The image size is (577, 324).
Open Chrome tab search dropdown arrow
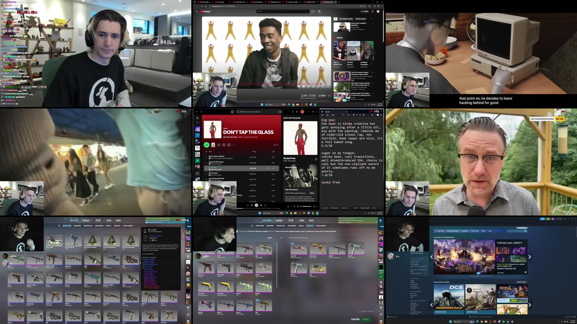(x=195, y=2)
